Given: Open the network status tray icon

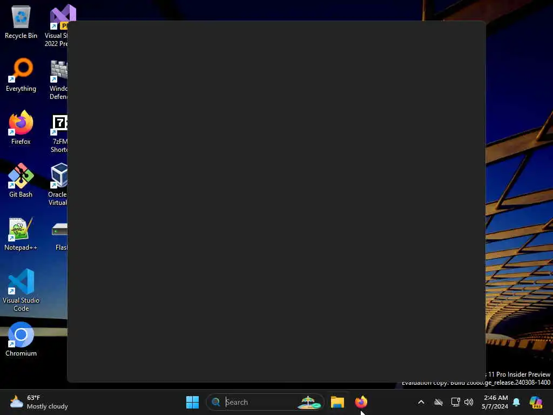Looking at the screenshot, I should pyautogui.click(x=455, y=402).
